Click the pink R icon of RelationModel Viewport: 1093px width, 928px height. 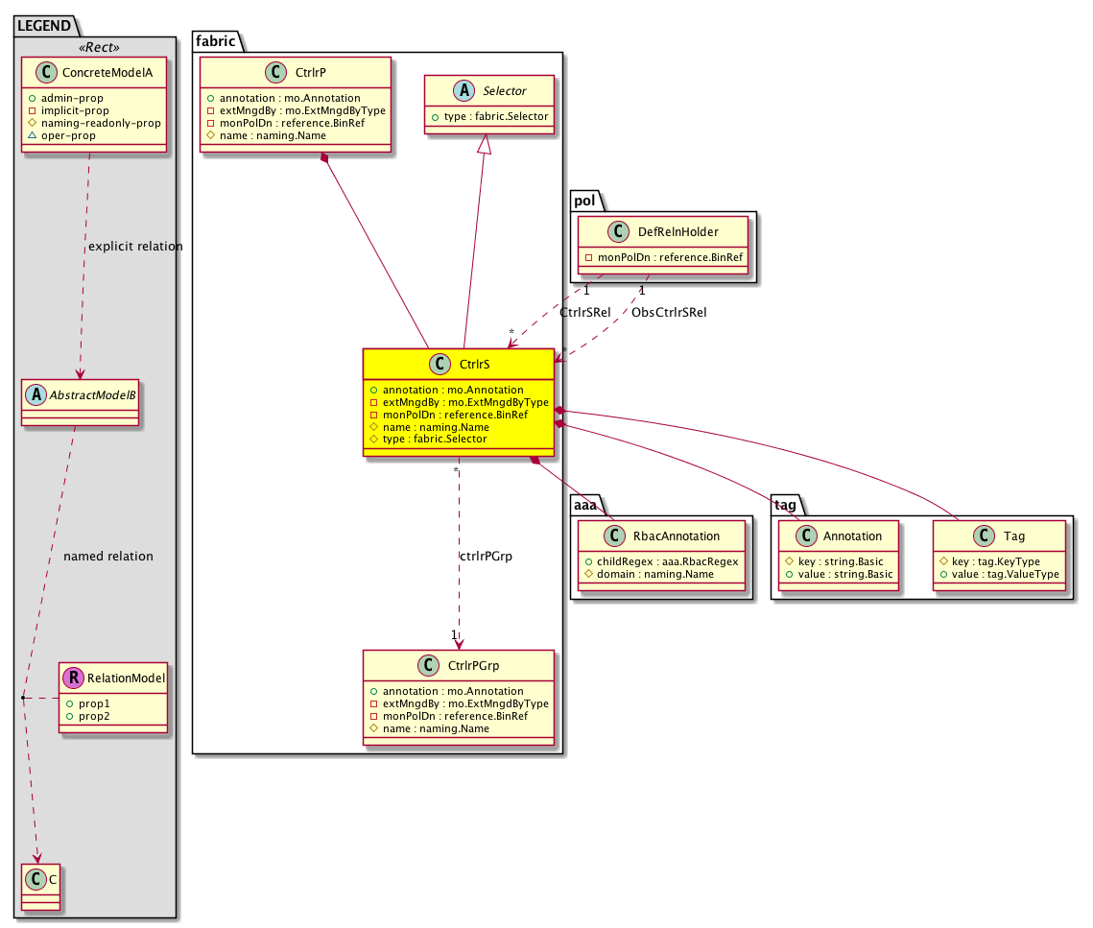73,678
